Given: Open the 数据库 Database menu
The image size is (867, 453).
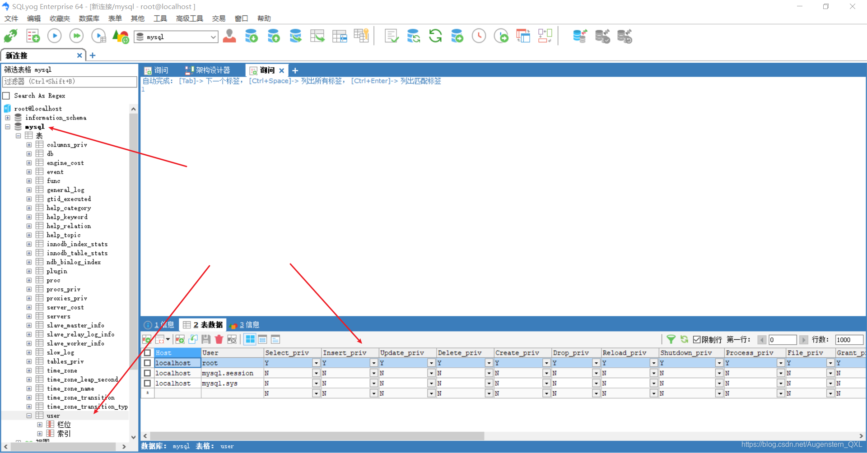Looking at the screenshot, I should [x=89, y=18].
